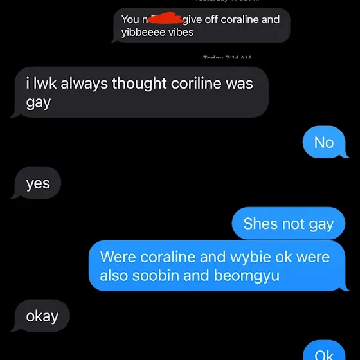The image size is (360, 360).
Task: Tap the word 'lwk' in gray message
Action: tap(45, 83)
